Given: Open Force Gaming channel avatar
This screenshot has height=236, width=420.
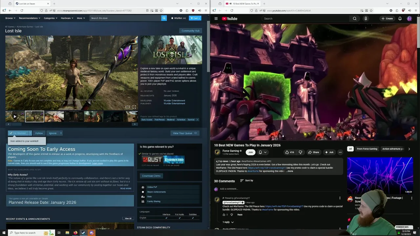Looking at the screenshot, I should click(x=217, y=152).
